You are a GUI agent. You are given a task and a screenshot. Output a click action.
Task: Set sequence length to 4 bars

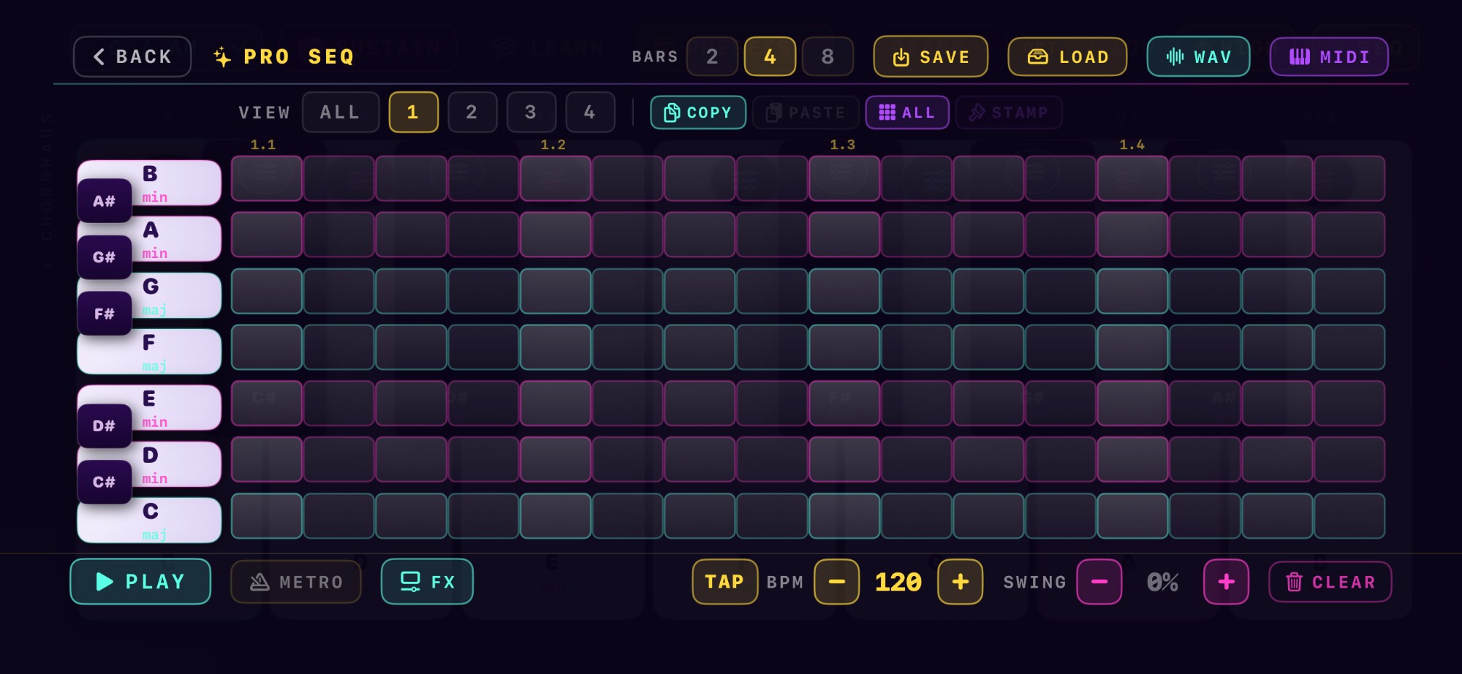click(x=770, y=56)
